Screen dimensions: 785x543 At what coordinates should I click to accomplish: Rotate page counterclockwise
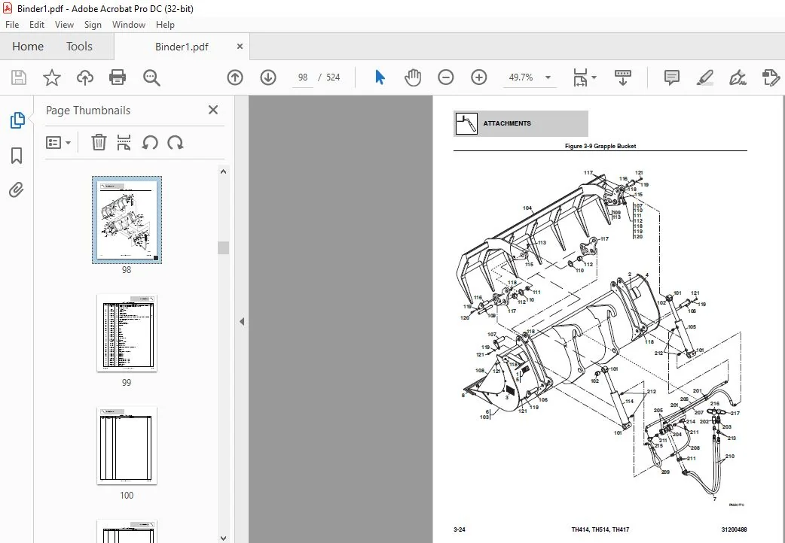click(150, 142)
